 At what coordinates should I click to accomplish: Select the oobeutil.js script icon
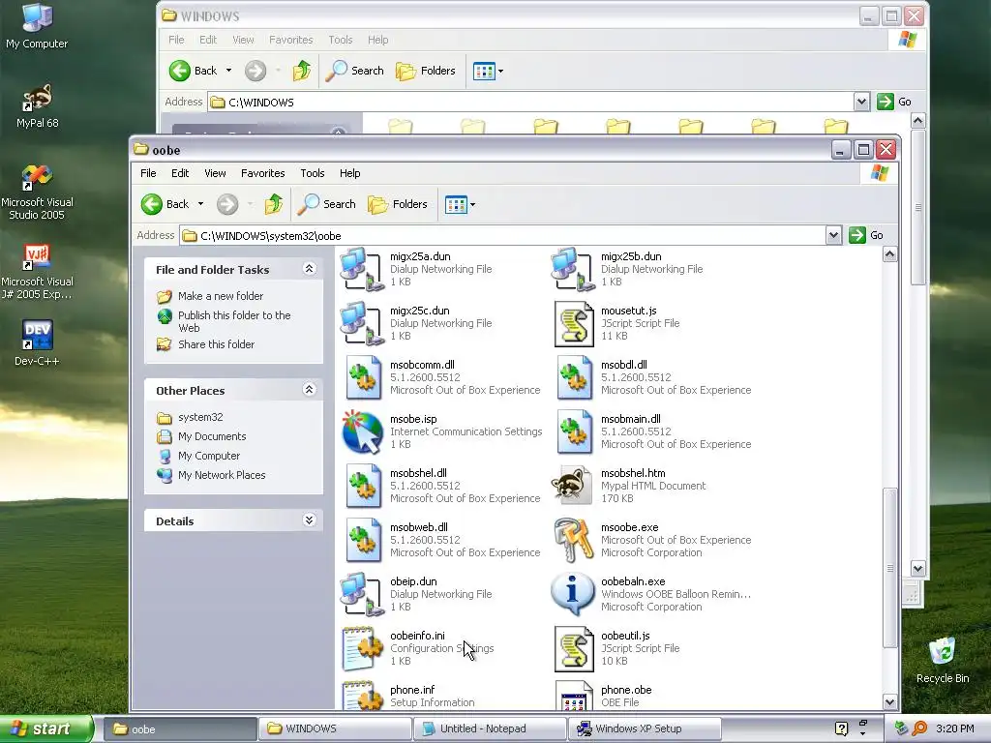[574, 649]
